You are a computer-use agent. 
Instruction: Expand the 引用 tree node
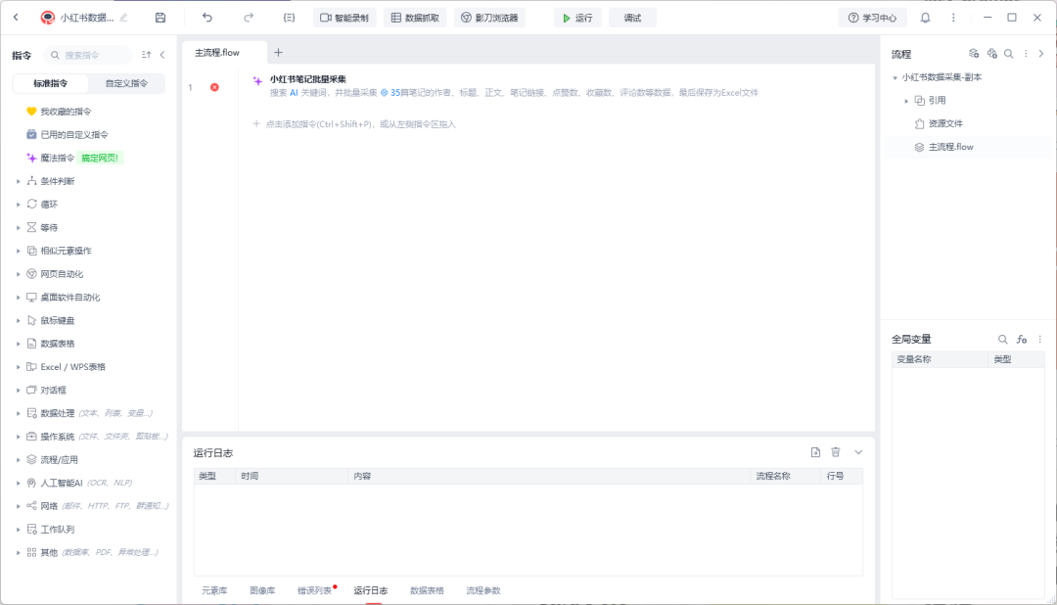[x=906, y=101]
